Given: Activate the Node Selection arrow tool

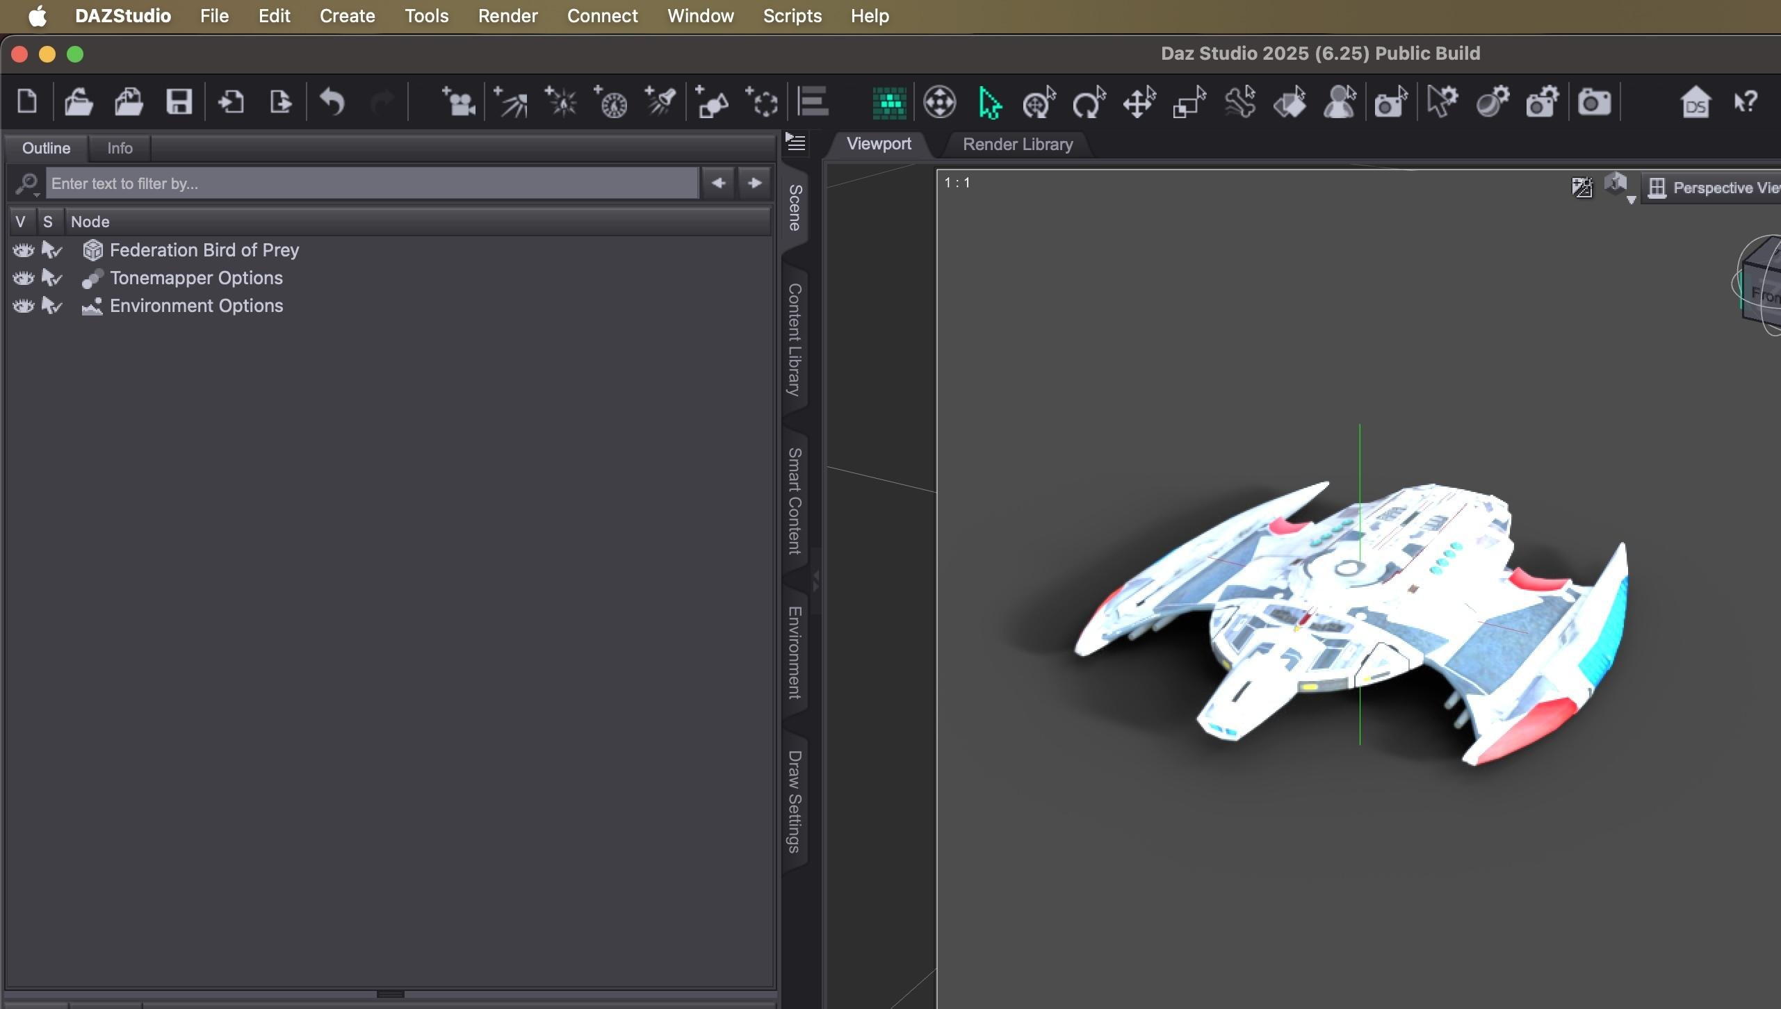Looking at the screenshot, I should coord(989,102).
